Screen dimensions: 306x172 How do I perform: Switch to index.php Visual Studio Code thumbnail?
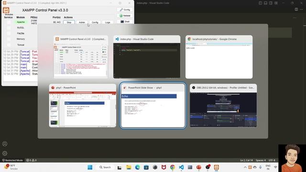(x=147, y=57)
